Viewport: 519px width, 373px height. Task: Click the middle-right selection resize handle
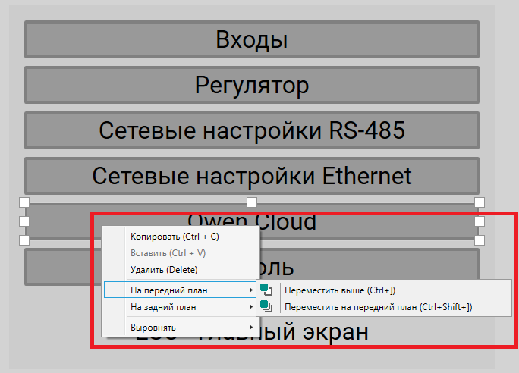[480, 221]
